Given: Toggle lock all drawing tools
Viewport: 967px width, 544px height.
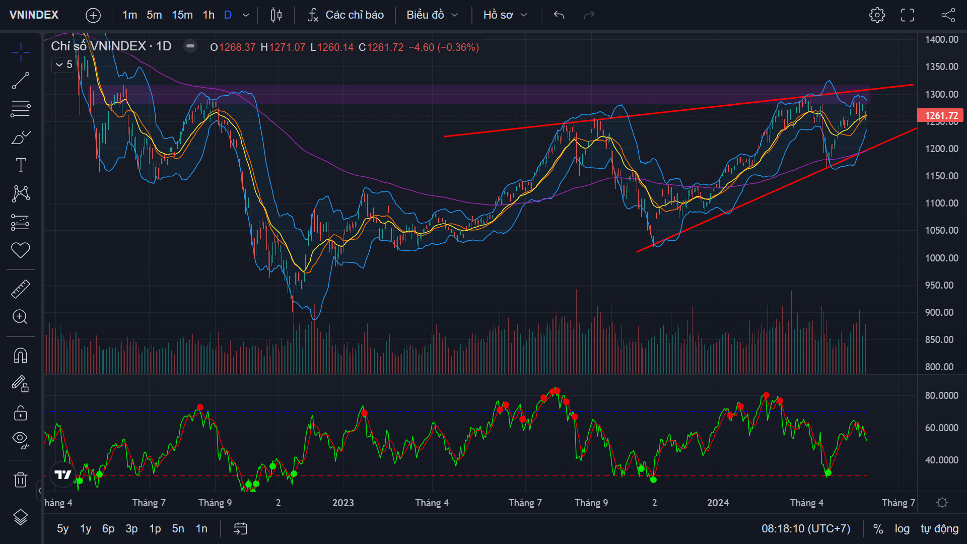Looking at the screenshot, I should coord(21,413).
